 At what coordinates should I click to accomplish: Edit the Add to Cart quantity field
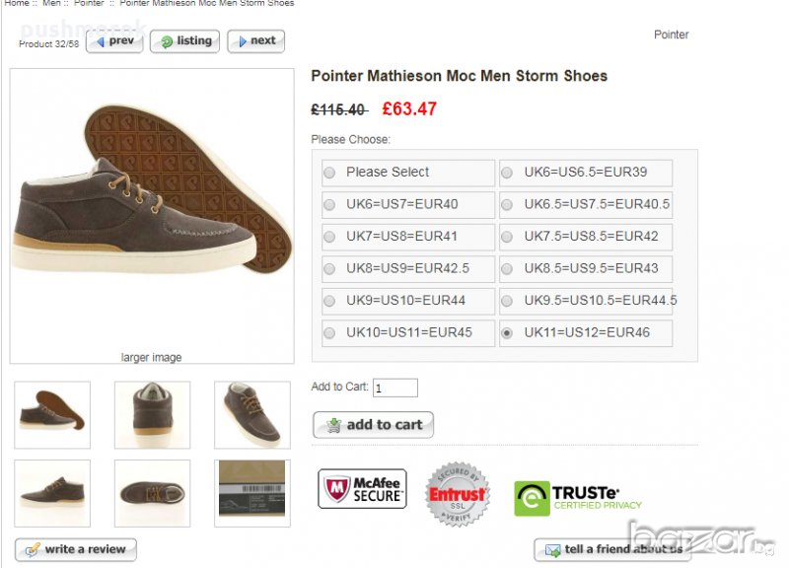pyautogui.click(x=394, y=389)
